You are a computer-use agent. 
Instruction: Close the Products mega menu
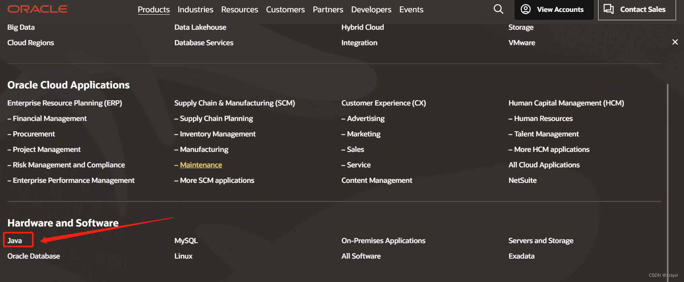(x=675, y=42)
